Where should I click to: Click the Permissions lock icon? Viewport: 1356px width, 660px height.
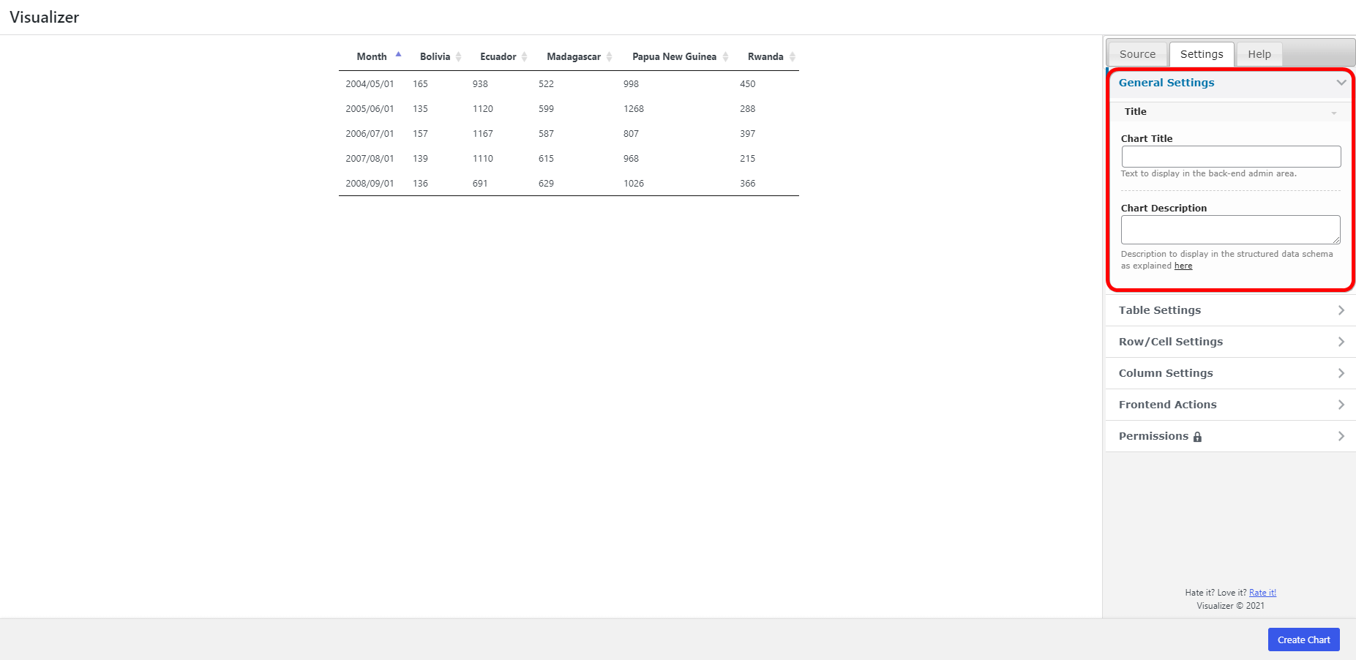coord(1197,437)
